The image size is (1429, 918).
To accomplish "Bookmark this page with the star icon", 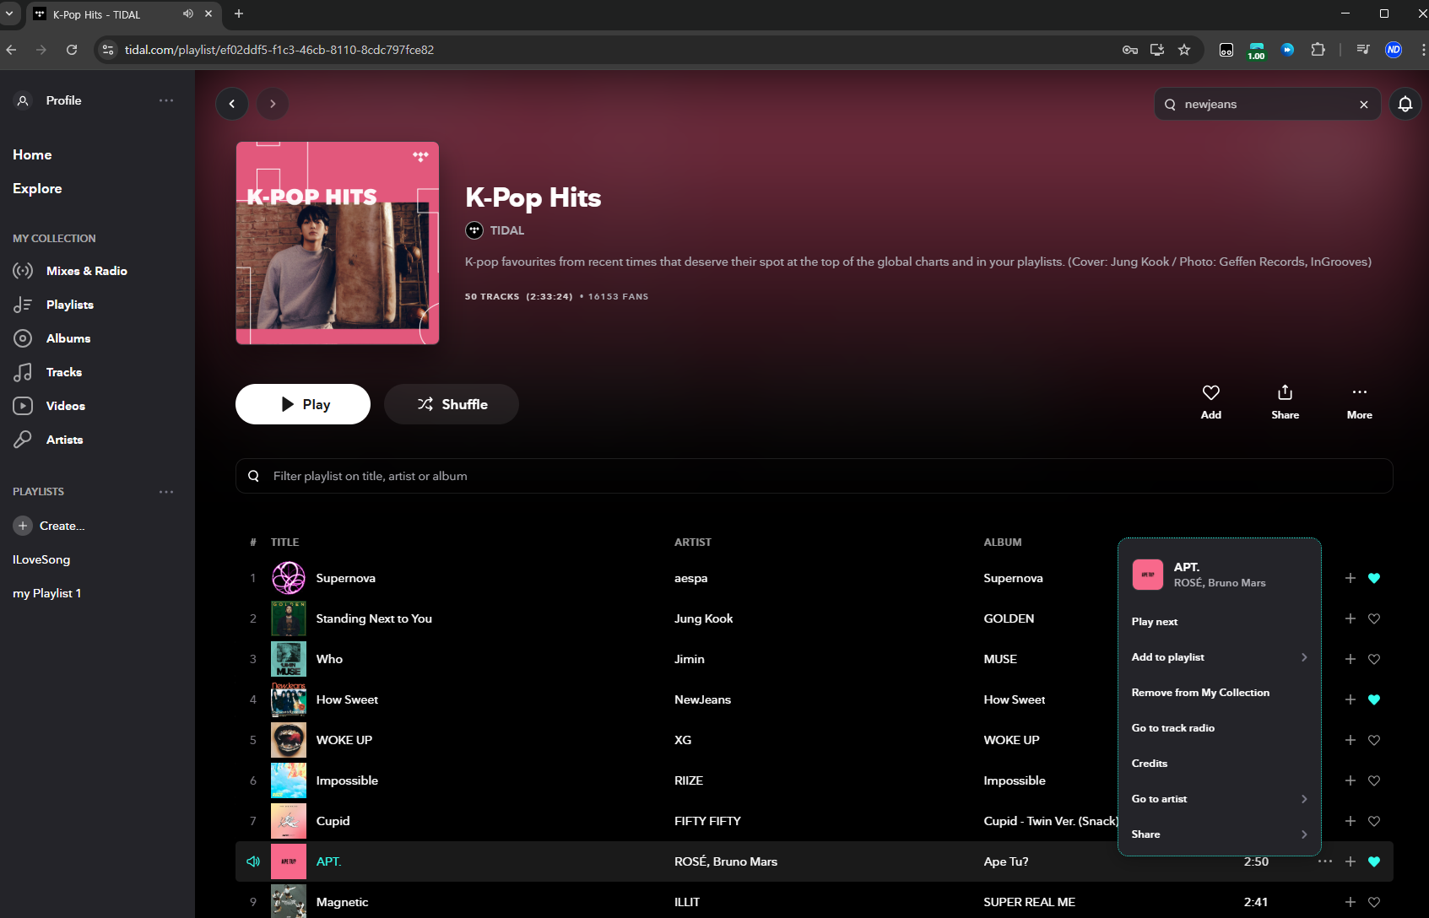I will [x=1184, y=50].
